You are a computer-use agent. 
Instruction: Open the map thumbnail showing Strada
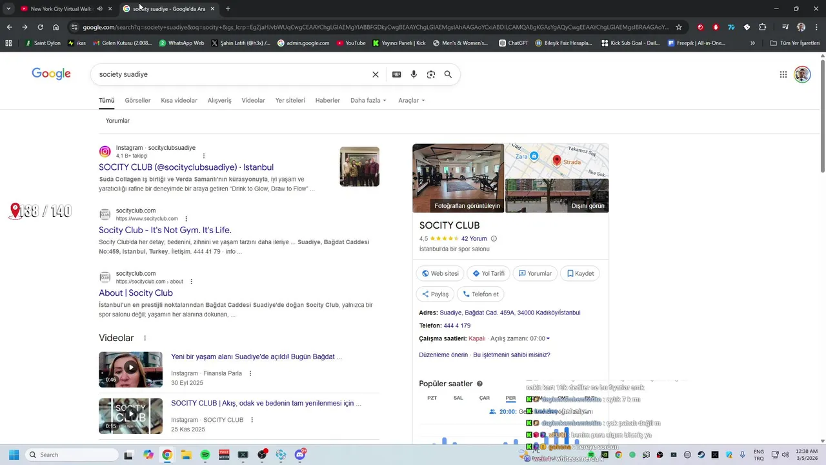[557, 161]
